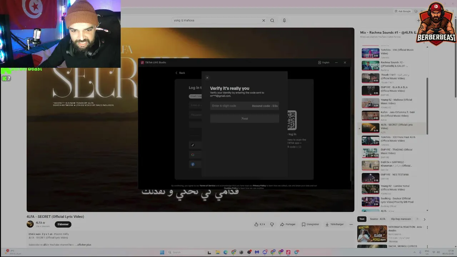457x257 pixels.
Task: Click the Enregistrer save button
Action: coord(310,224)
